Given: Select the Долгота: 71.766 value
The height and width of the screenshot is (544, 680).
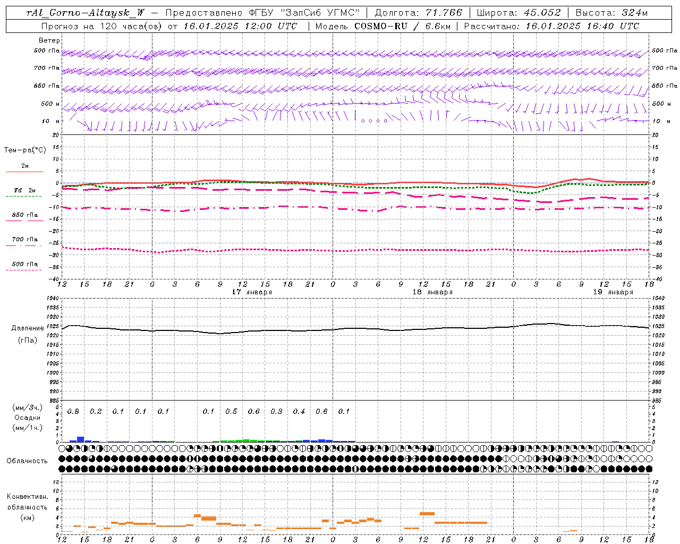Looking at the screenshot, I should (x=419, y=13).
